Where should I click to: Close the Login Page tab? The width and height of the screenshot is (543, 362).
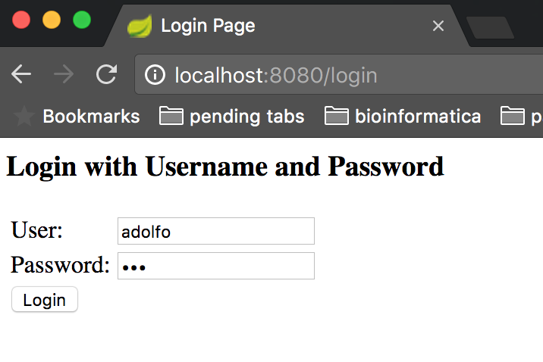point(438,26)
